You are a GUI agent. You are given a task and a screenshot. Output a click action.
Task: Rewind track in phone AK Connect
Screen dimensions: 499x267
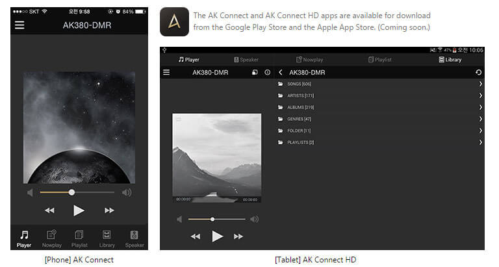pos(49,210)
